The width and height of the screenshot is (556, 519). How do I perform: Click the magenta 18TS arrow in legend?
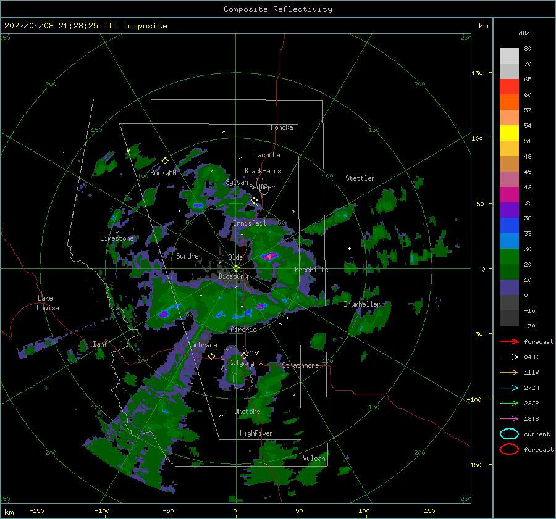pyautogui.click(x=509, y=419)
